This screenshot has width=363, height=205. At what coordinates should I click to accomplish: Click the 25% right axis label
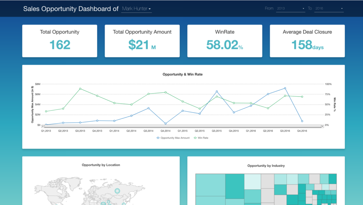click(328, 115)
